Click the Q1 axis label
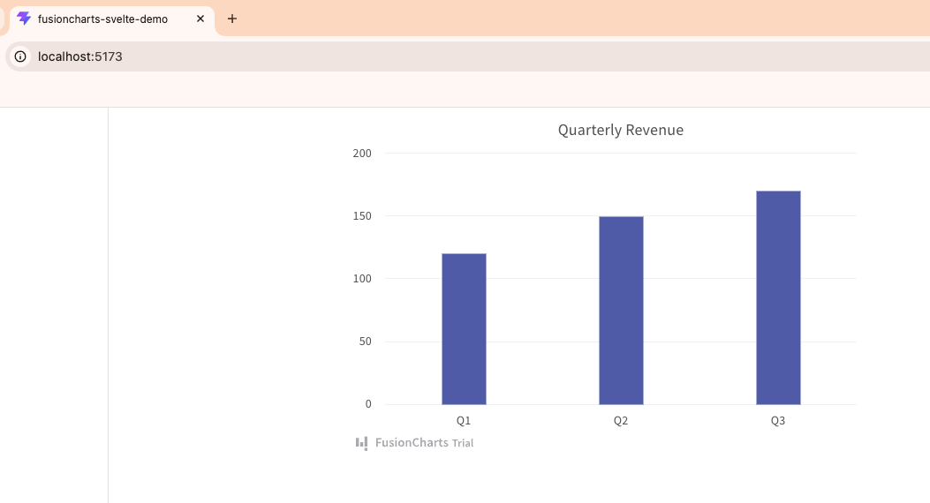 [x=463, y=421]
